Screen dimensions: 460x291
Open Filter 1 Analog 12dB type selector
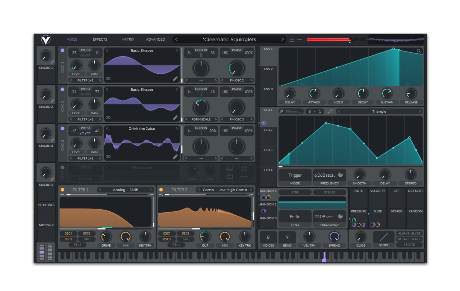125,190
